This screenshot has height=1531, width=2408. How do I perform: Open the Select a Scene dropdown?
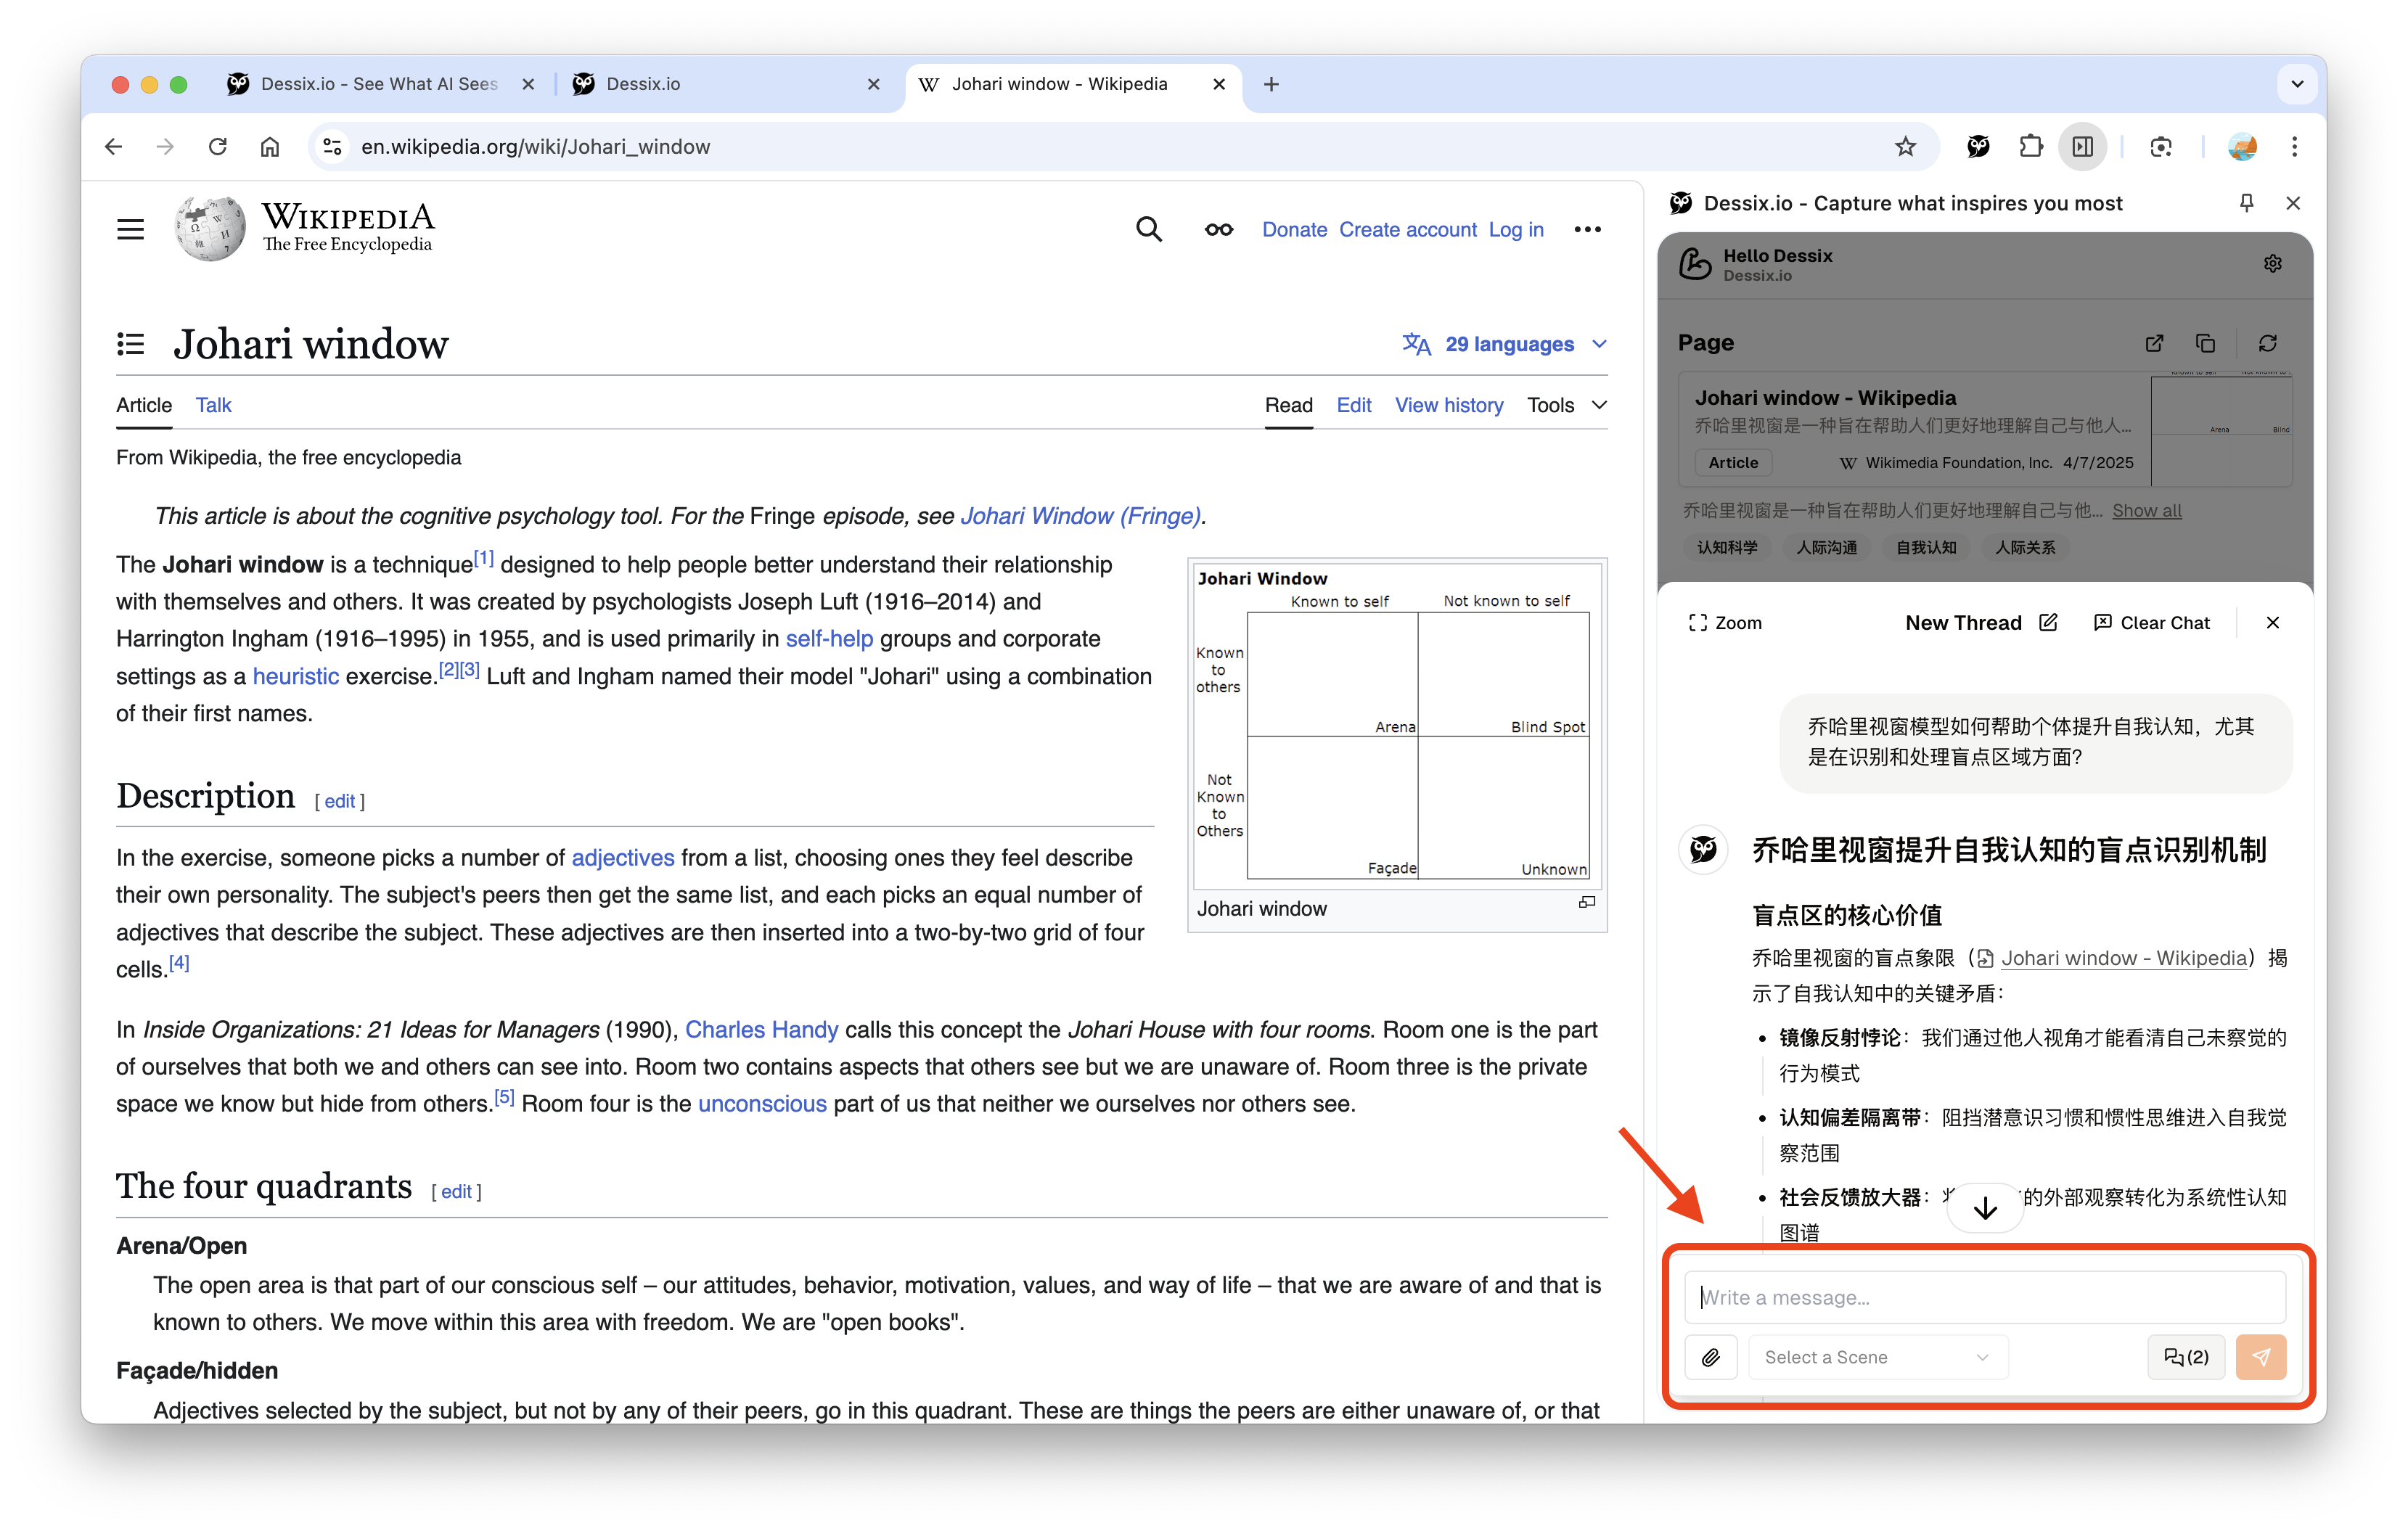coord(1876,1357)
